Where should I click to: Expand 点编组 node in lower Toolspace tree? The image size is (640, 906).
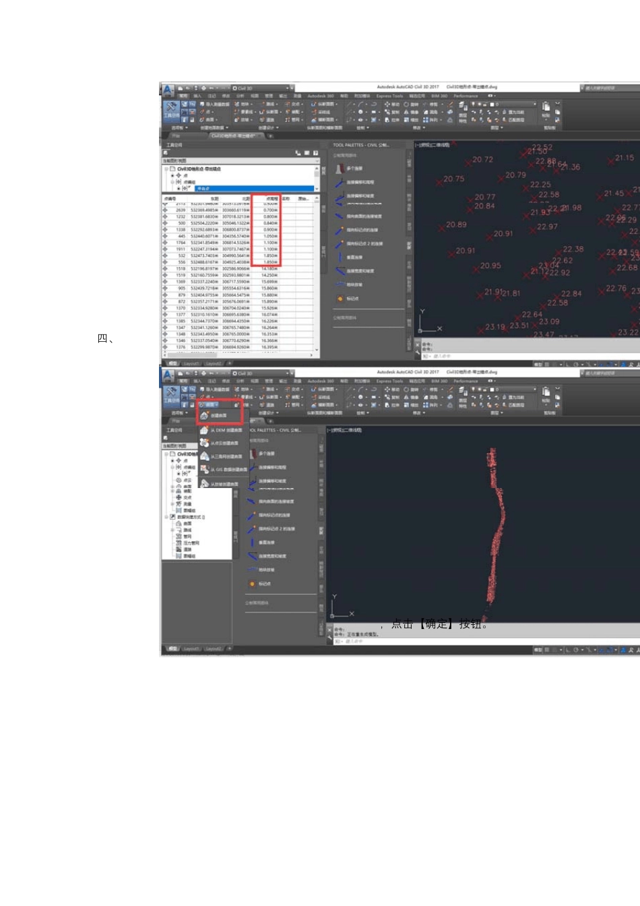click(172, 467)
